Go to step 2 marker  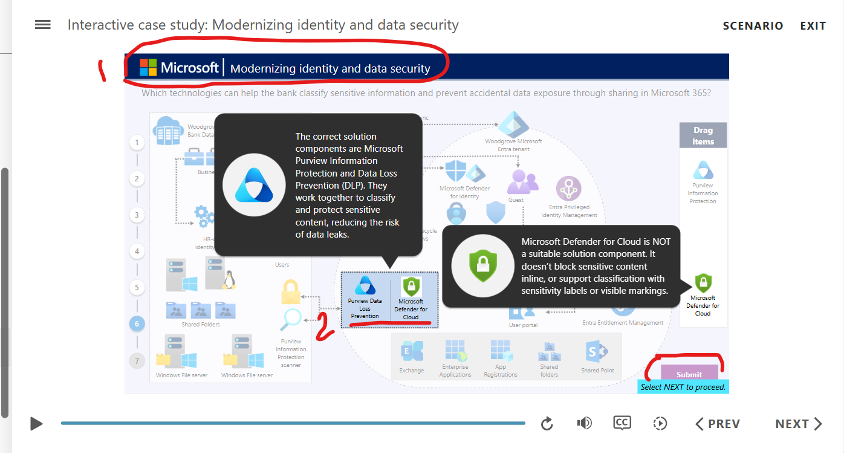[137, 179]
